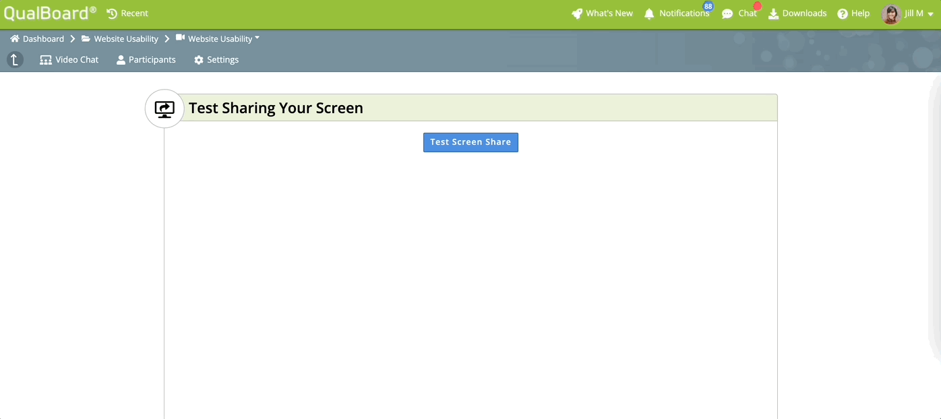Screen dimensions: 941x419
Task: Click the Test Screen Share button
Action: (470, 142)
